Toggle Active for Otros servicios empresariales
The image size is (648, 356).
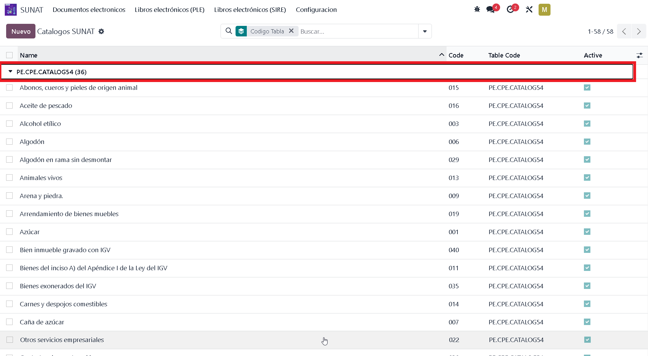tap(587, 340)
